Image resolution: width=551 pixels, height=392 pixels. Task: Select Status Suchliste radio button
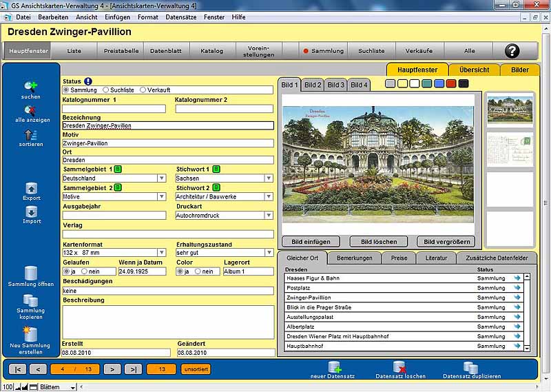click(x=106, y=90)
